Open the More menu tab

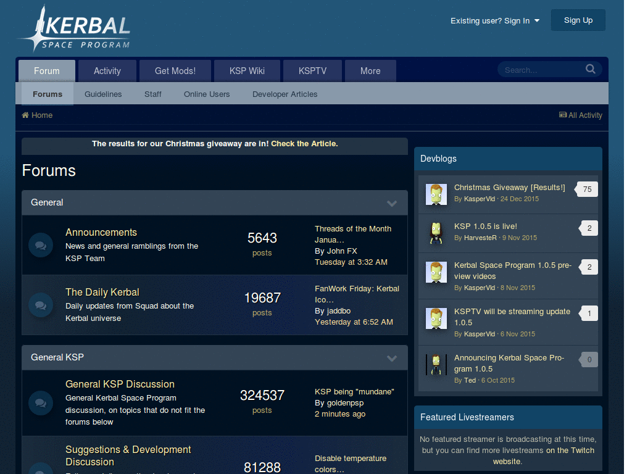click(370, 71)
